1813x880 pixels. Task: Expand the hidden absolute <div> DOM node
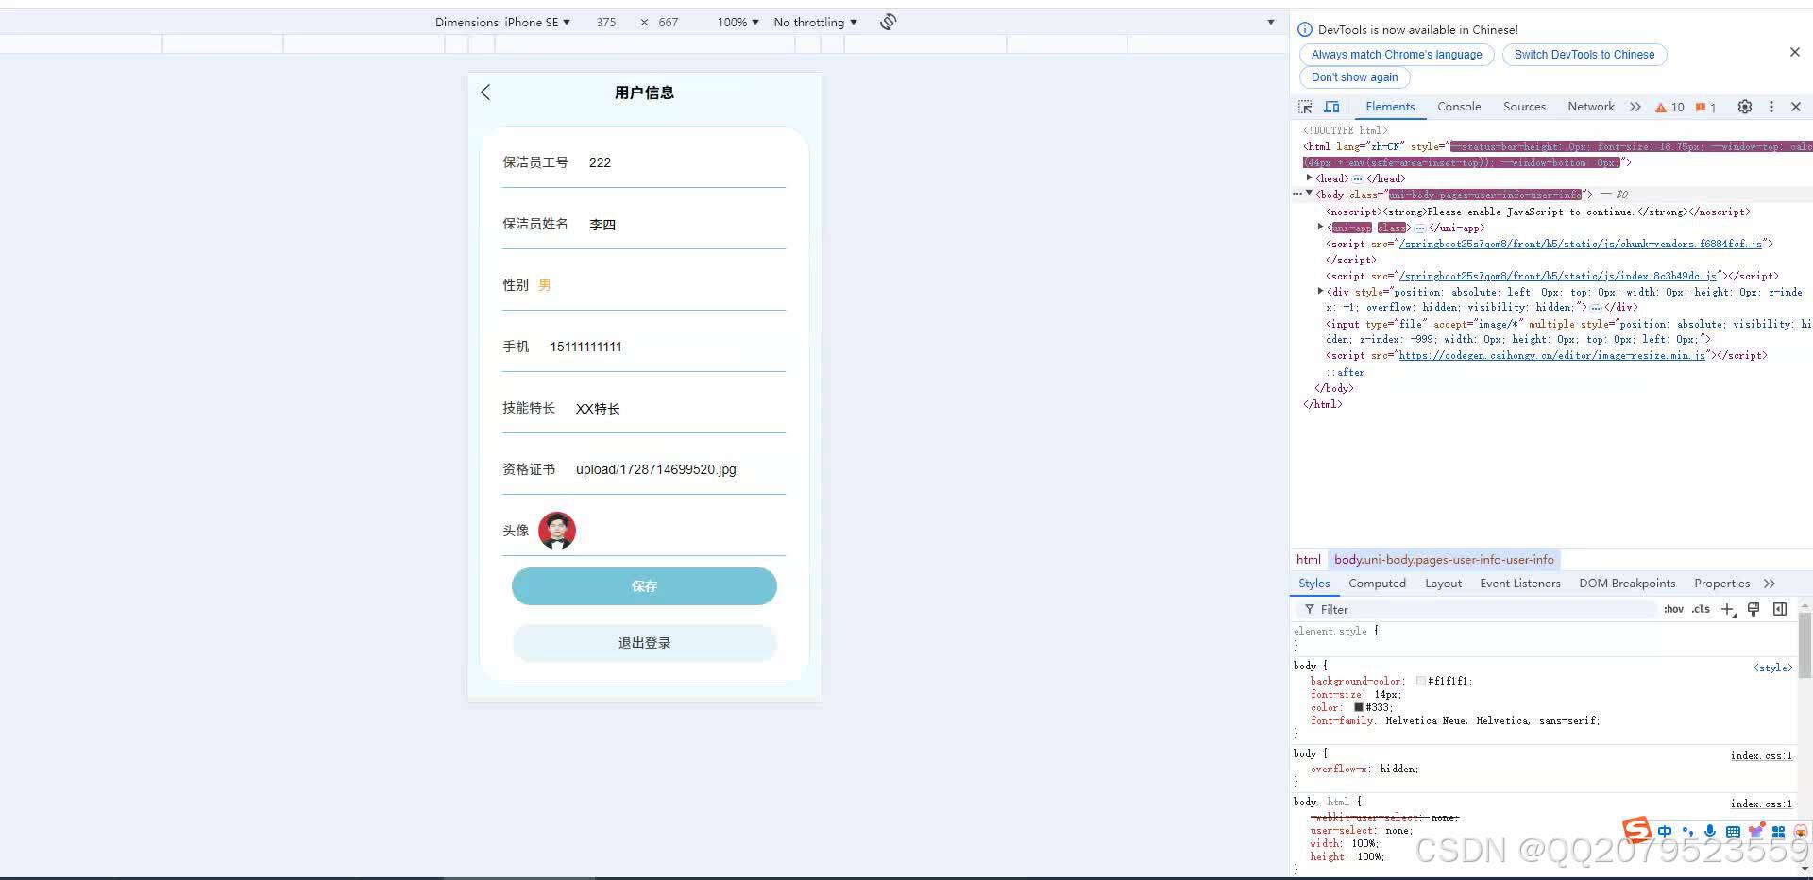point(1320,292)
